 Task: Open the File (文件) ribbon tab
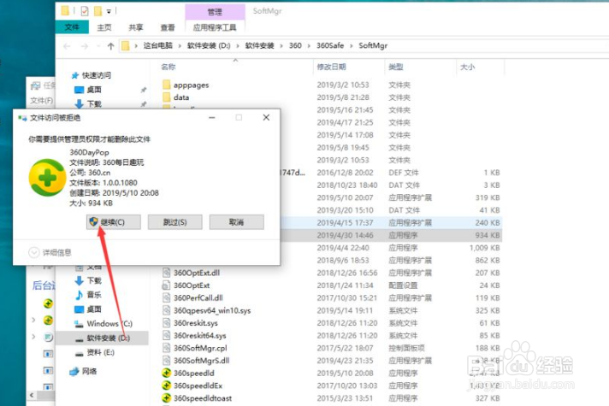[72, 27]
